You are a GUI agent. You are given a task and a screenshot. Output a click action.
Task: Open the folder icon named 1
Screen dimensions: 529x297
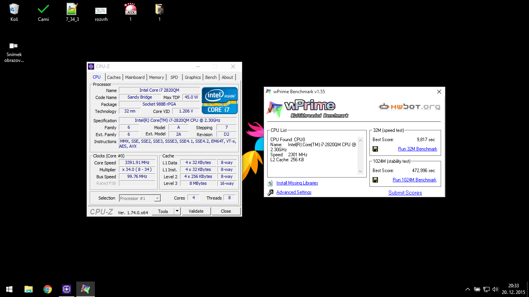coord(159,12)
